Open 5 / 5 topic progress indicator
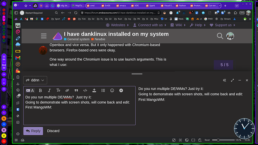 pos(224,65)
